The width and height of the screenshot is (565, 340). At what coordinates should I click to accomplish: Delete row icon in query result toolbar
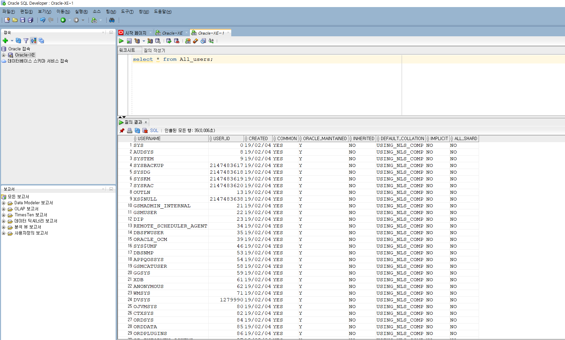(x=145, y=130)
